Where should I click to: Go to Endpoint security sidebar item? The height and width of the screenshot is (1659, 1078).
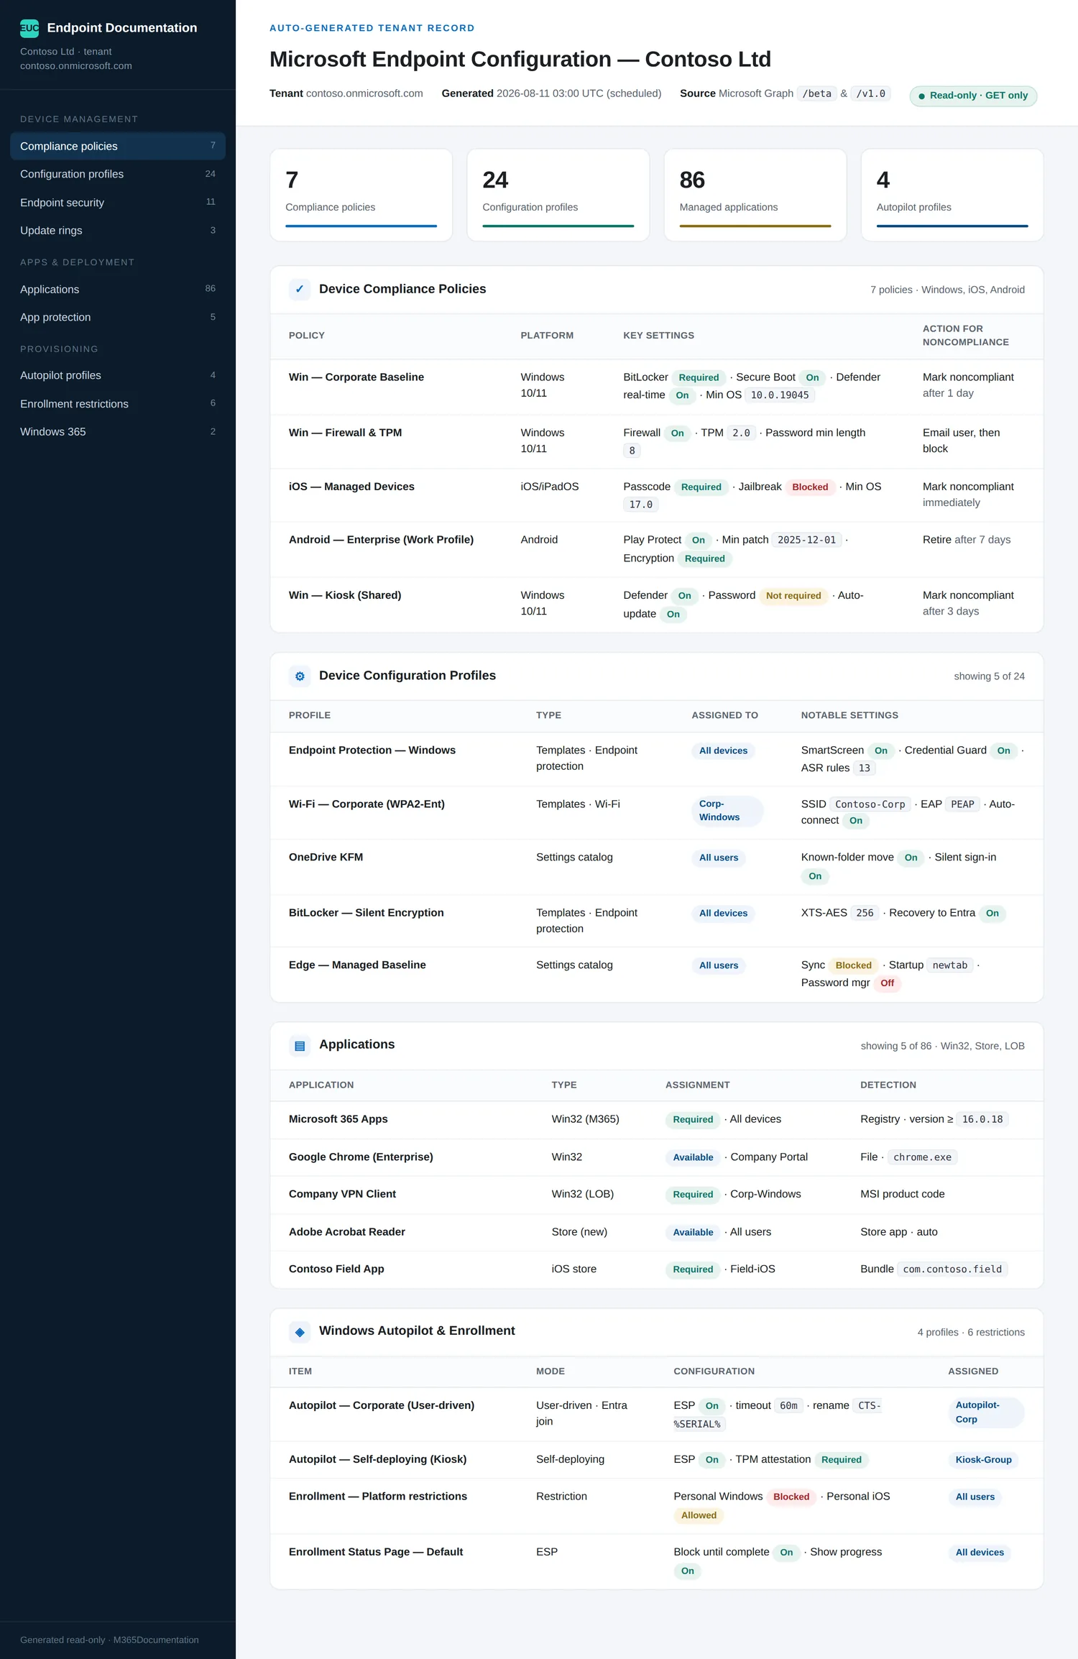pyautogui.click(x=118, y=202)
